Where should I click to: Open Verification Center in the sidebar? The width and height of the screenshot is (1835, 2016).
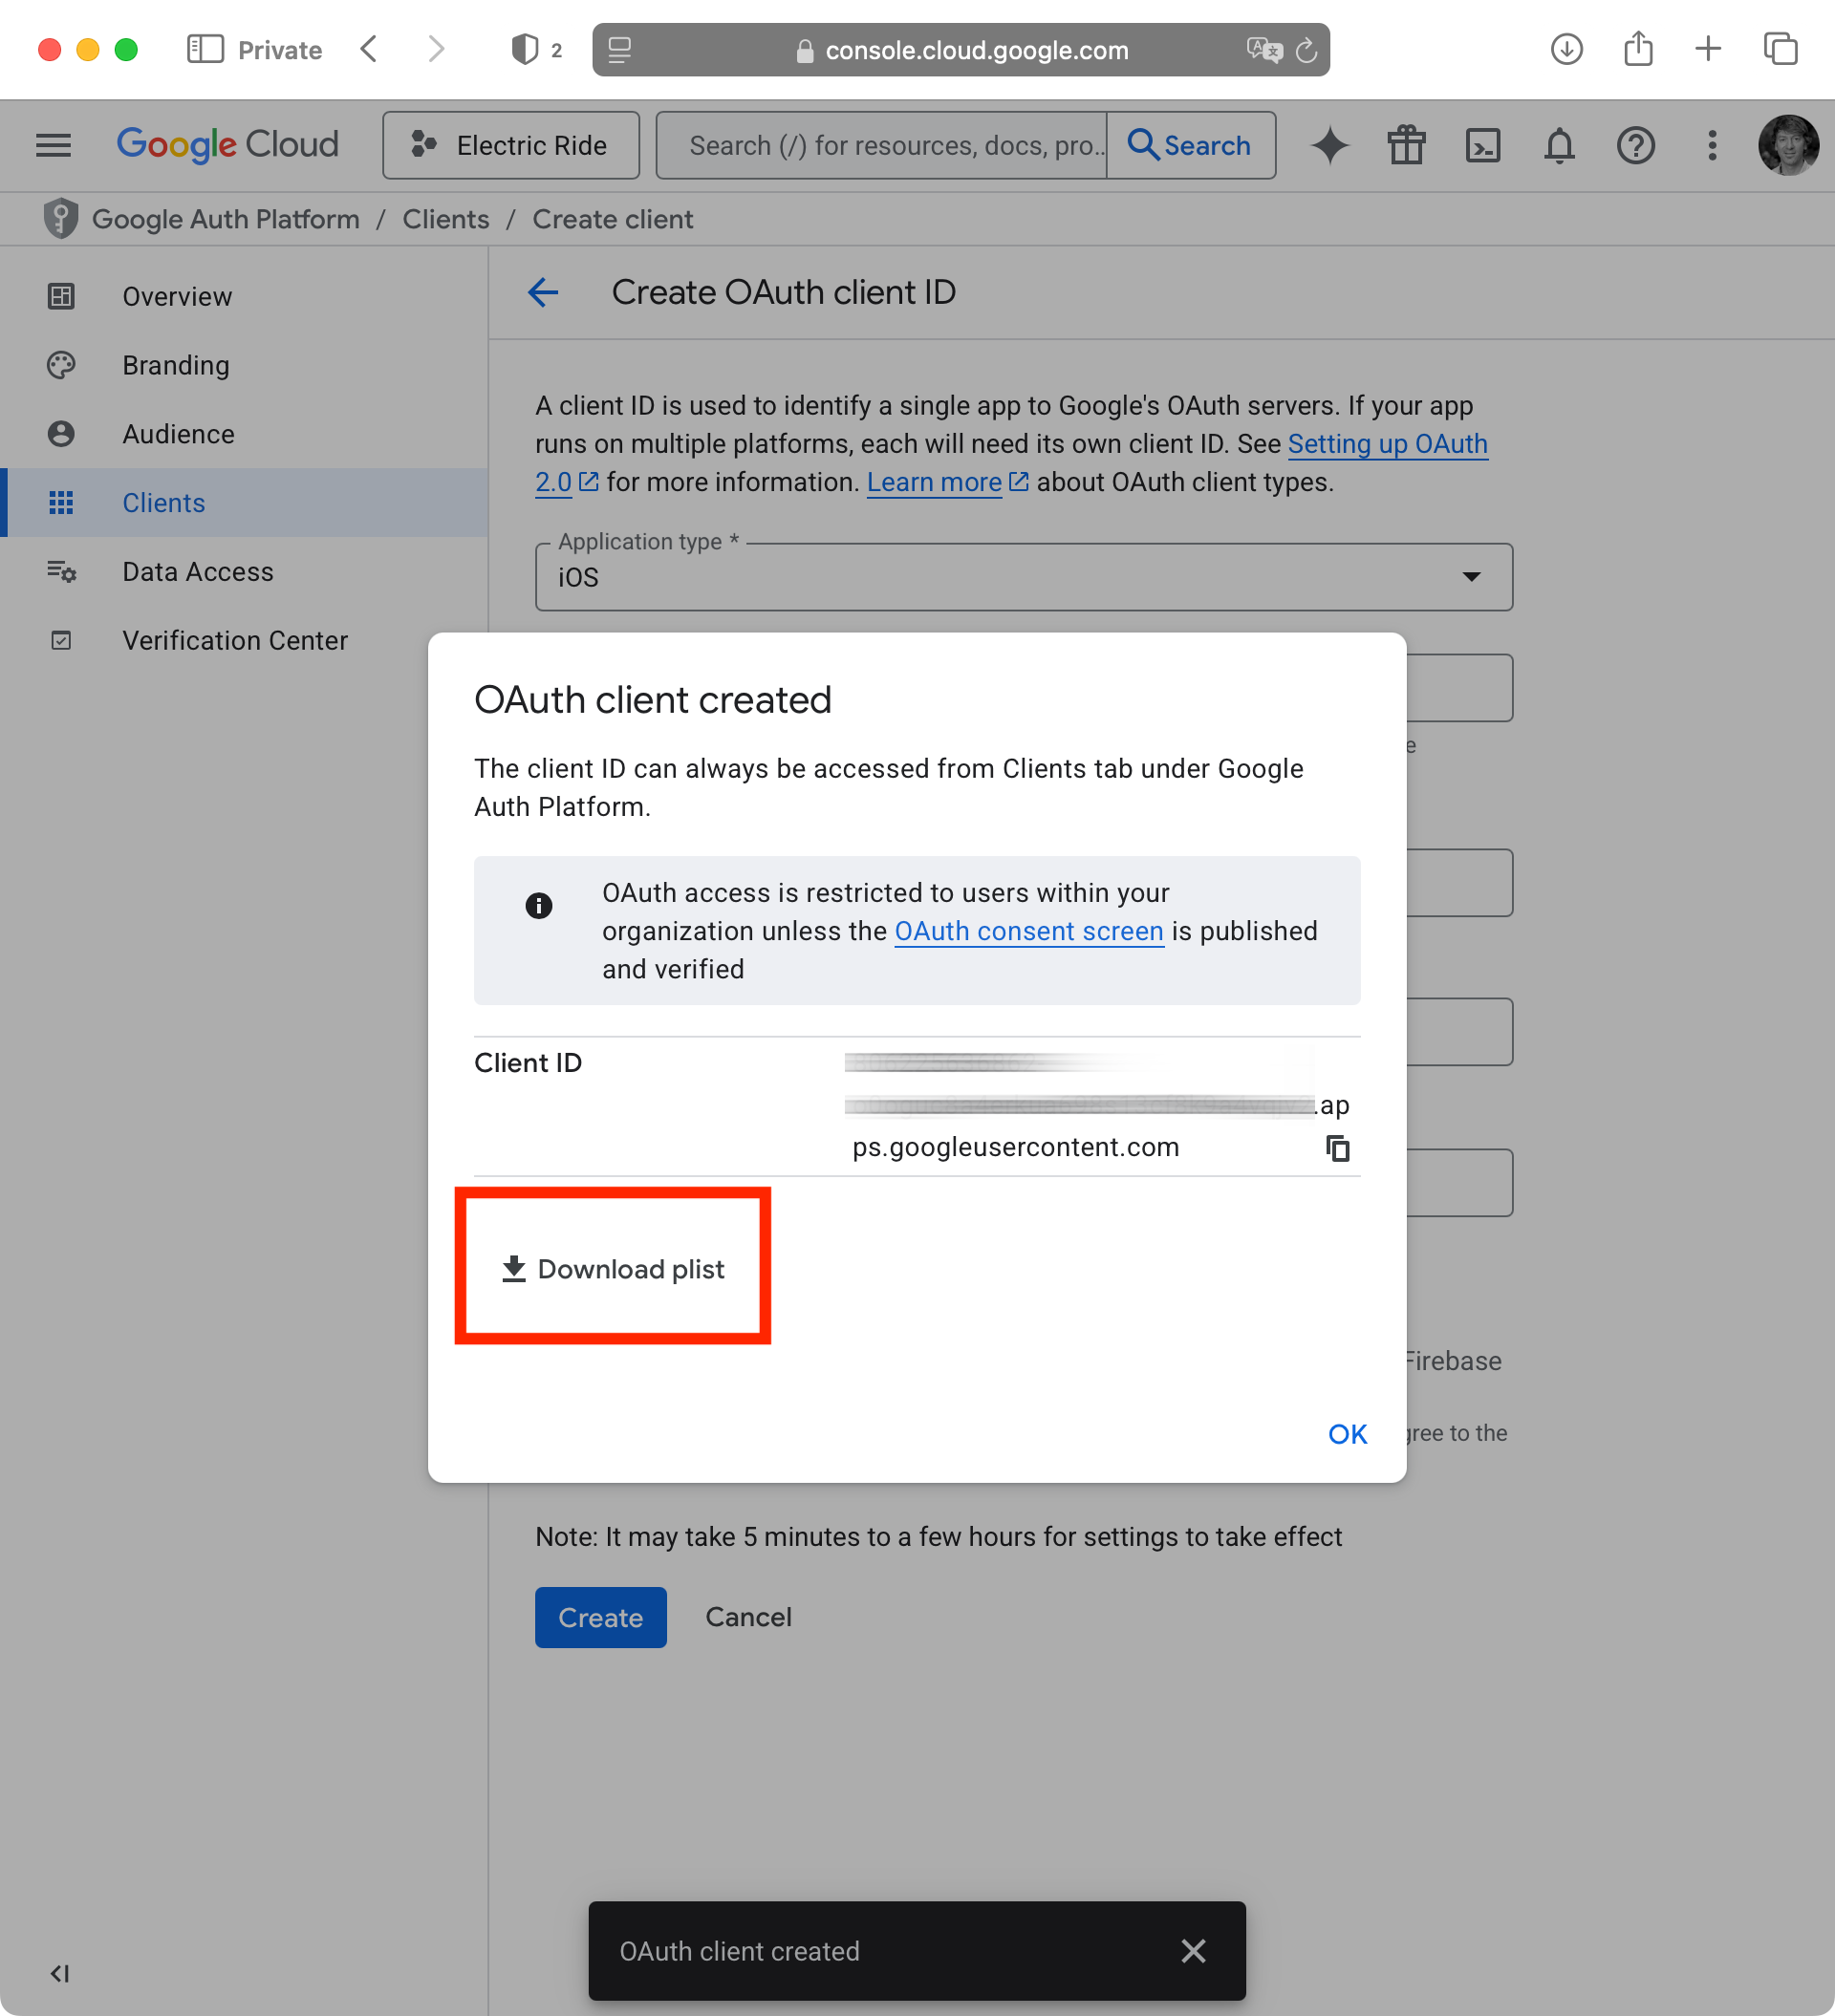[235, 640]
